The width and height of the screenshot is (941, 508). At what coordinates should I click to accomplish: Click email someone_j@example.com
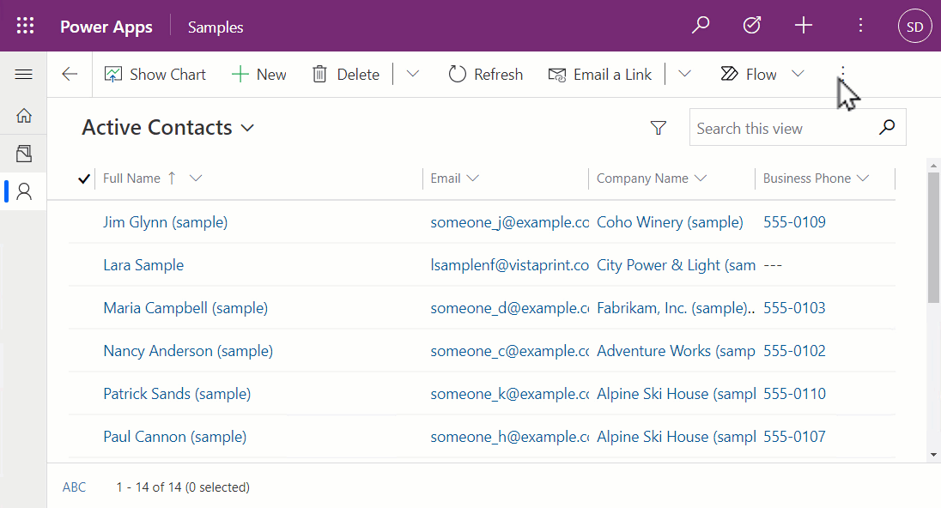pos(509,222)
